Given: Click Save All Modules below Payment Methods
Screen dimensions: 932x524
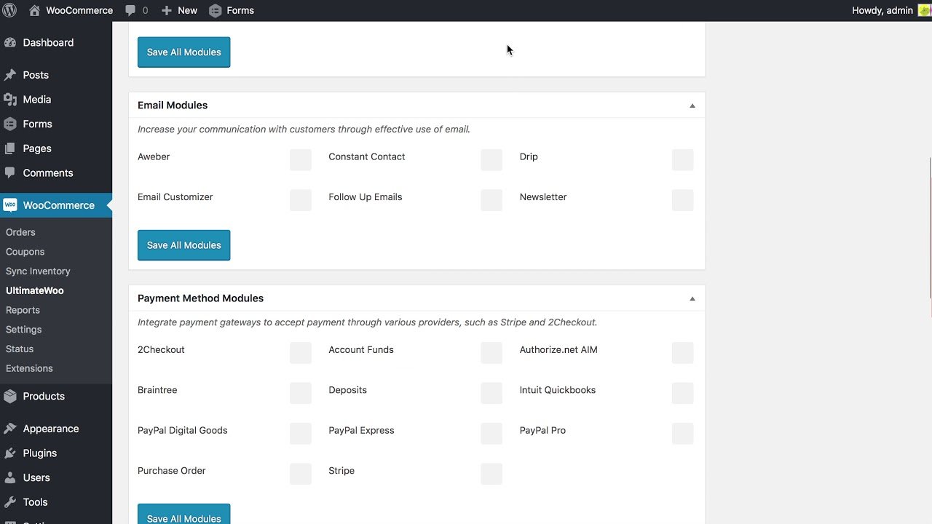Looking at the screenshot, I should click(184, 515).
